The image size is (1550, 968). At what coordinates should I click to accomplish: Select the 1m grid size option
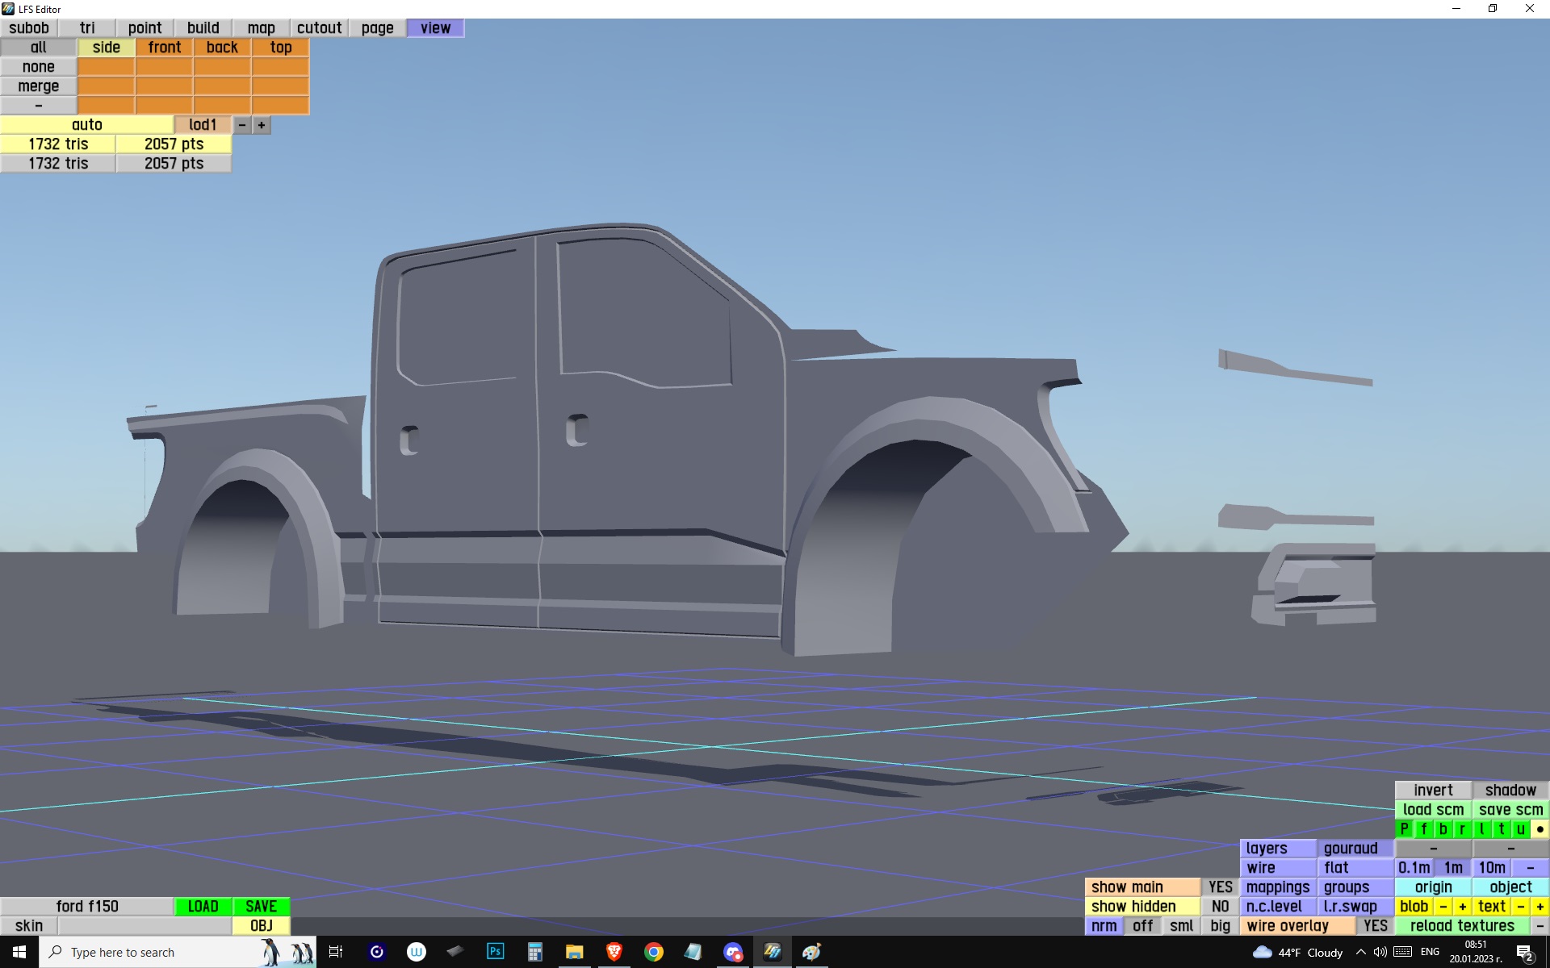tap(1453, 868)
